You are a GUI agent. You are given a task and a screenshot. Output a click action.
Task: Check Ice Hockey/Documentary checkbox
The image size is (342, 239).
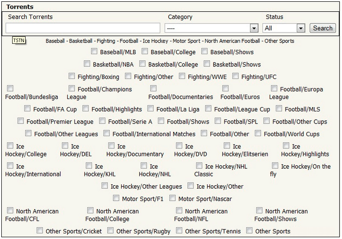click(111, 145)
